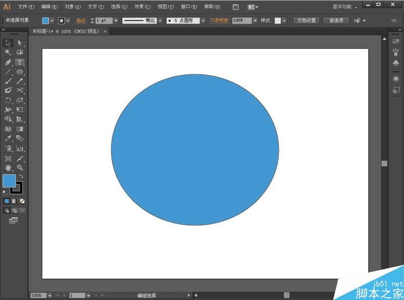Activate the Magic Wand tool
The image size is (404, 300).
(x=8, y=53)
